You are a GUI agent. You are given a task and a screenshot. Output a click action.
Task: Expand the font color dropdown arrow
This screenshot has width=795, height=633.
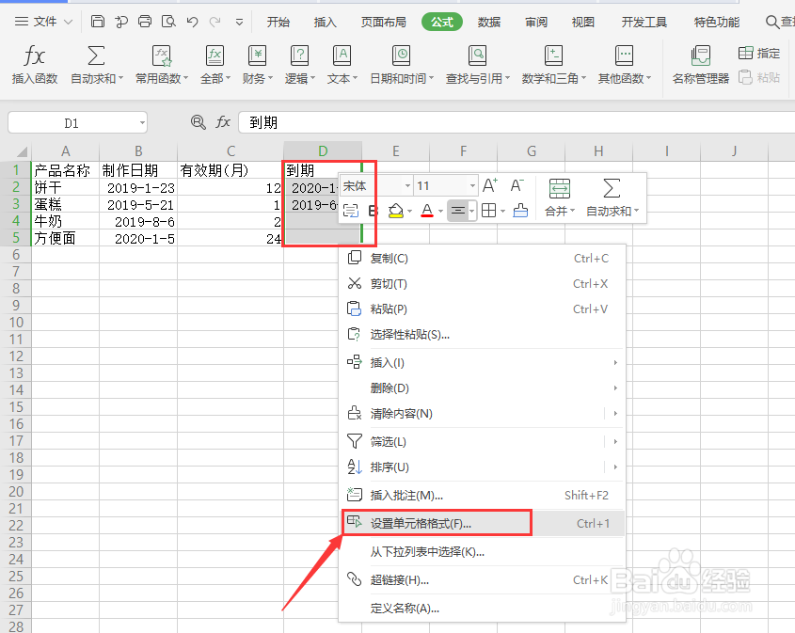[x=440, y=211]
